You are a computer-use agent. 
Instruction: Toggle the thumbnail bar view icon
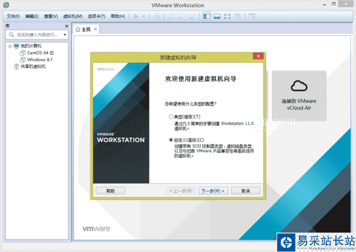coord(217,16)
